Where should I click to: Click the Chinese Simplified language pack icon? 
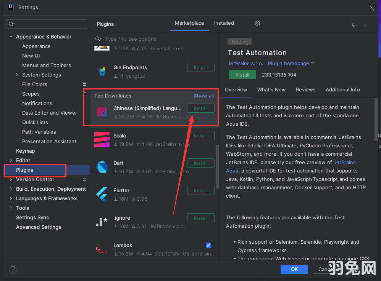(x=102, y=112)
